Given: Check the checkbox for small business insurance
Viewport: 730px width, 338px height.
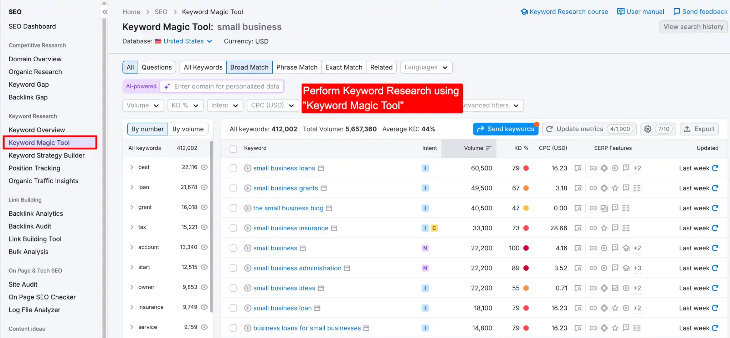Looking at the screenshot, I should pyautogui.click(x=233, y=228).
